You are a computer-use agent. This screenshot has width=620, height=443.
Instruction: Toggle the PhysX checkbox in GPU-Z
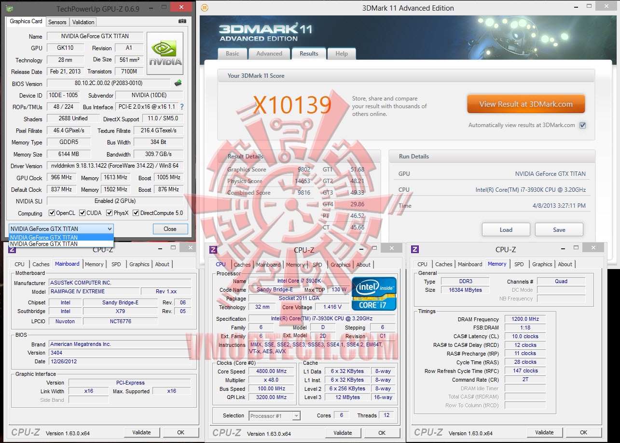[x=110, y=213]
